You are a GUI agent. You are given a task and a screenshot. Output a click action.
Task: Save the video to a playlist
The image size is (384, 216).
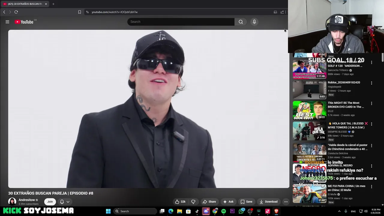coord(246,202)
